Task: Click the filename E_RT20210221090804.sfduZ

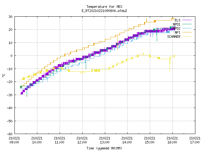Action: click(104, 11)
